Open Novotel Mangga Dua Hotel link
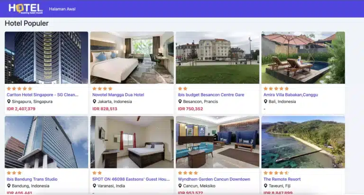 tap(118, 95)
